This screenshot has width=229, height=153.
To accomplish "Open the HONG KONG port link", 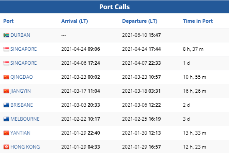I will click(x=25, y=147).
